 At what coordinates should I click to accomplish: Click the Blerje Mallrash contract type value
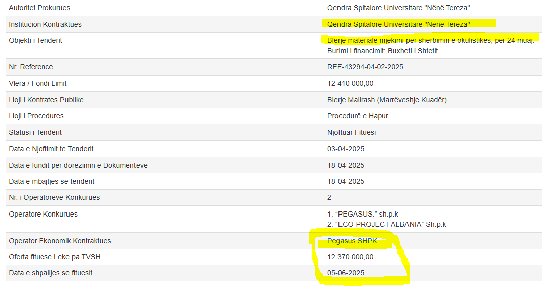click(x=387, y=100)
